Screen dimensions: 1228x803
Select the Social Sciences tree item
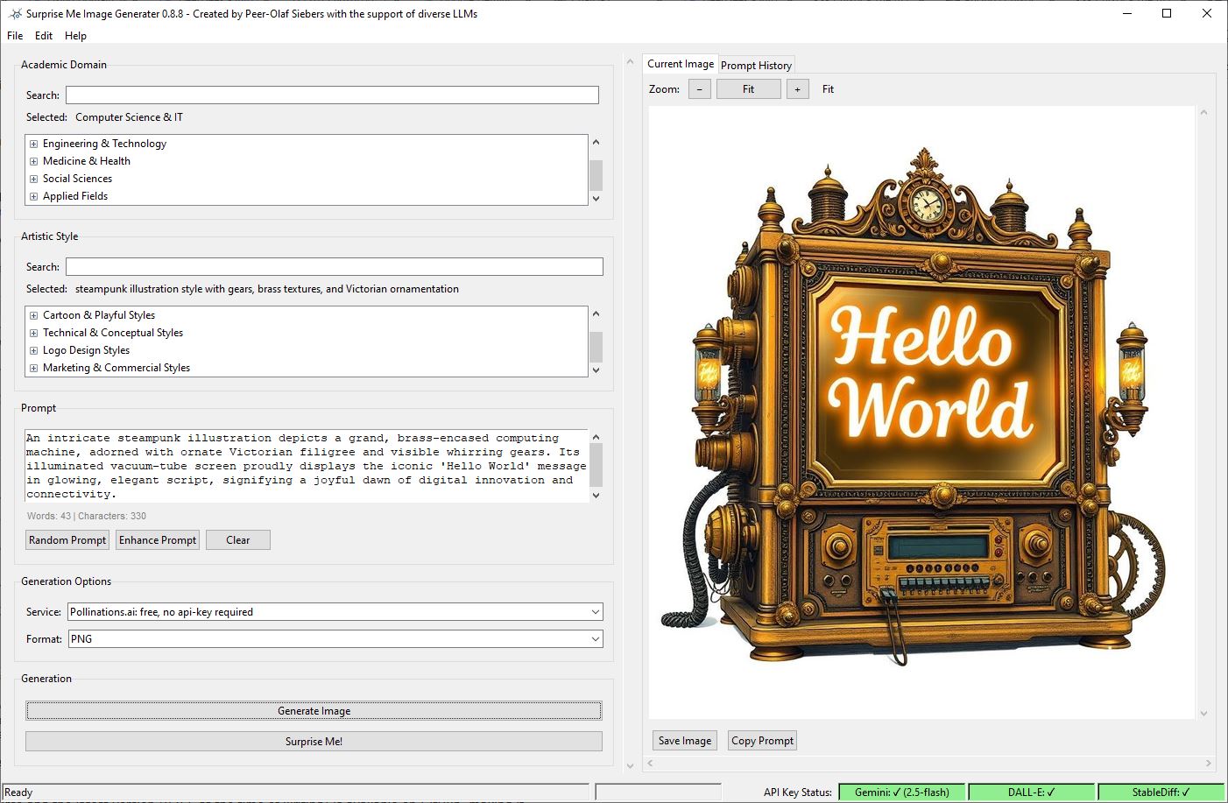77,179
